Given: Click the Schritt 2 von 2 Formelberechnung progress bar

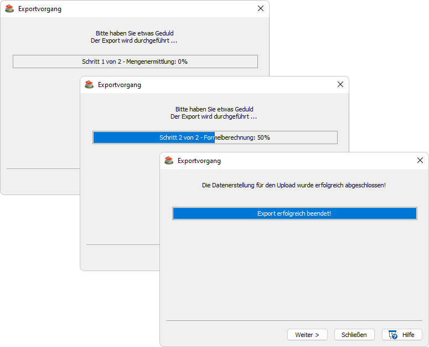Looking at the screenshot, I should coord(215,137).
